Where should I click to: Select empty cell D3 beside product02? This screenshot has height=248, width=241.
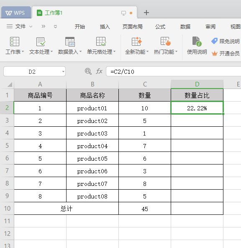coord(197,120)
